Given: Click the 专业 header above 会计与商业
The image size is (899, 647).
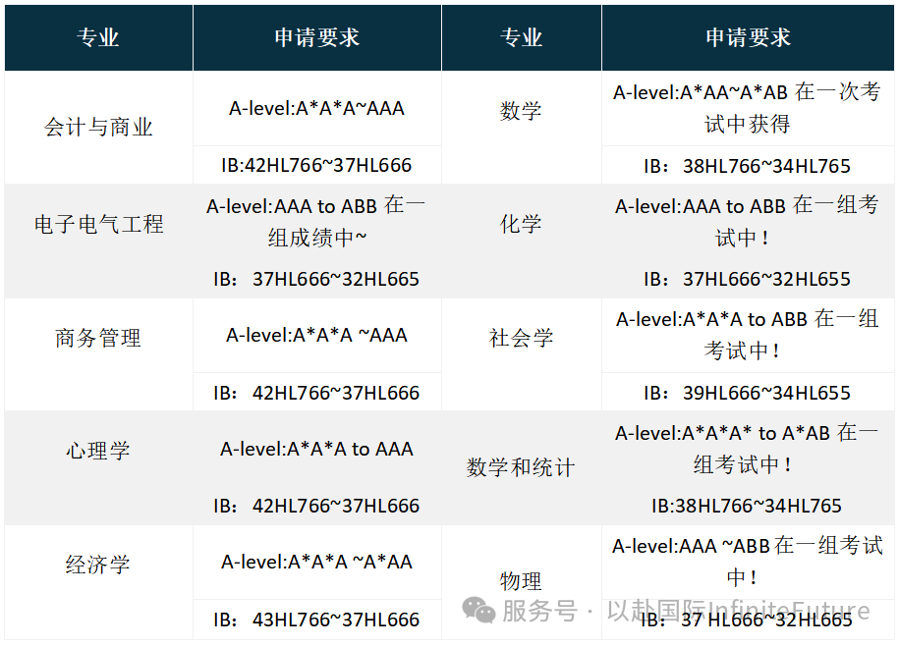Looking at the screenshot, I should tap(98, 38).
